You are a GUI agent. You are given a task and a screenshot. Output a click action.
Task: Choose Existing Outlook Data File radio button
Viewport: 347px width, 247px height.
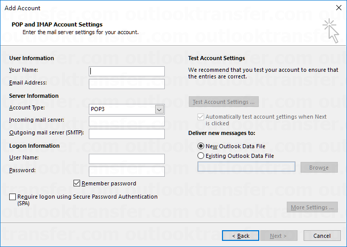(201, 156)
